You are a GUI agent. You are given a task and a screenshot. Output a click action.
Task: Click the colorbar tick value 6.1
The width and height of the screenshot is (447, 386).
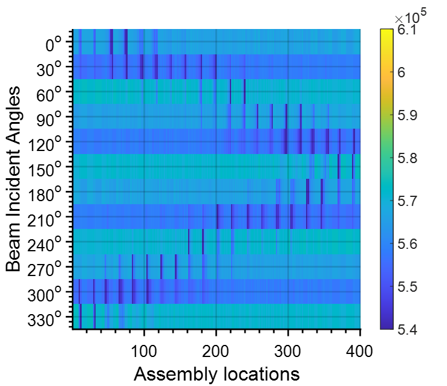[407, 30]
